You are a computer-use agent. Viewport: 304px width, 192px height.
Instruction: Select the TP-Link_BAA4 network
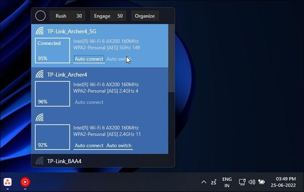(64, 161)
